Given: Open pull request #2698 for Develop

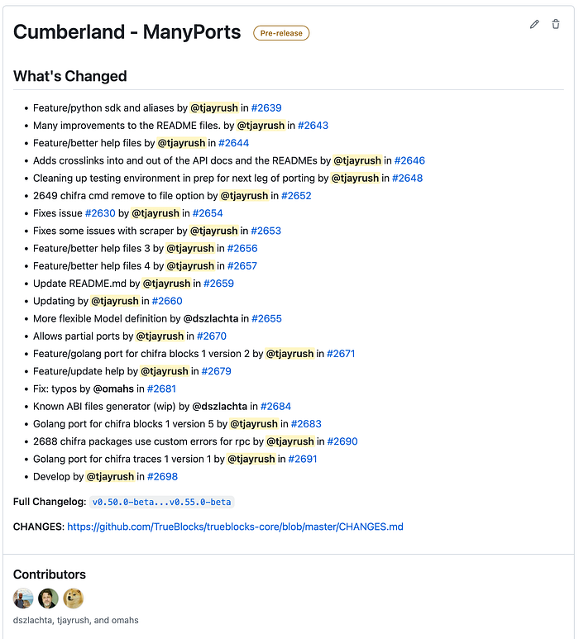Looking at the screenshot, I should pos(162,476).
